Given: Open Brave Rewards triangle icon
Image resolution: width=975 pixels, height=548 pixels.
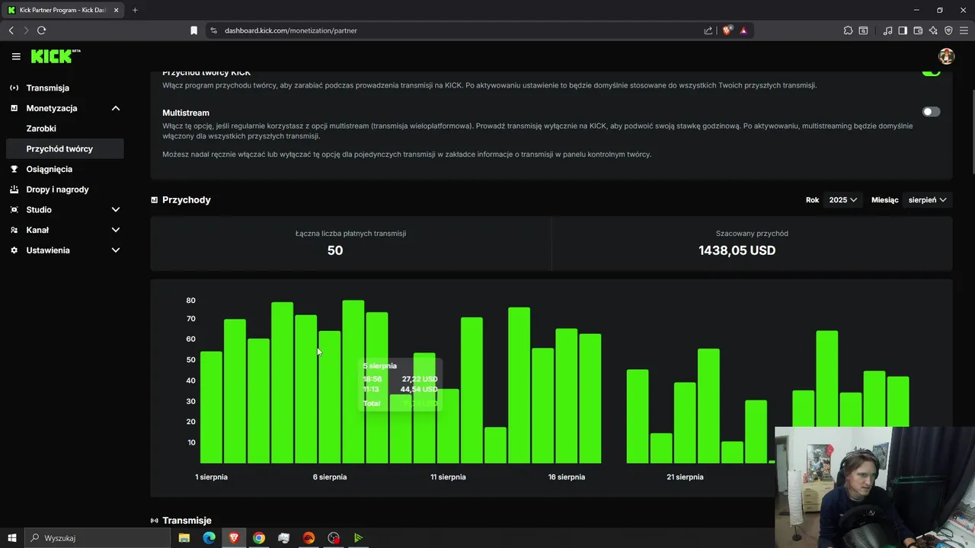Looking at the screenshot, I should [x=743, y=30].
